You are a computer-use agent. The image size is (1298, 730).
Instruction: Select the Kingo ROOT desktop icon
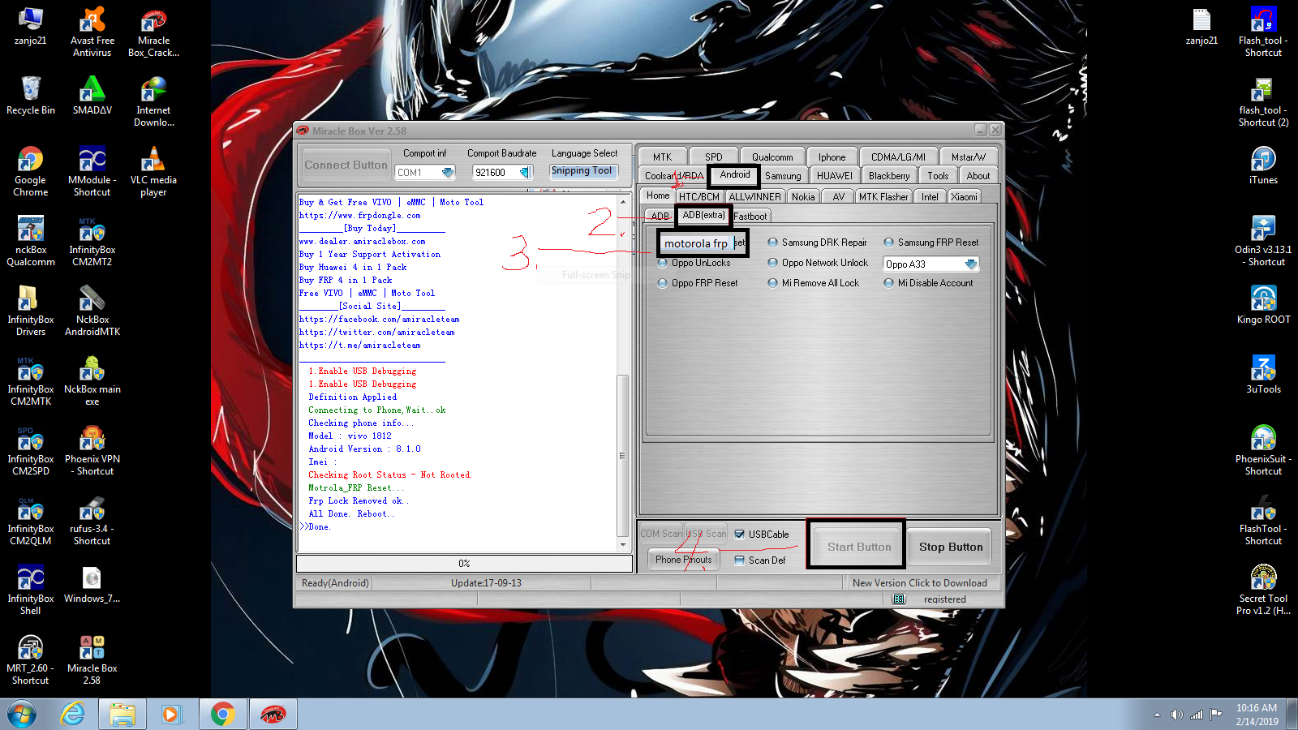pos(1263,305)
